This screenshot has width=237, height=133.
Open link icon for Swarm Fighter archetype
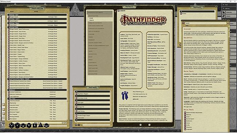[x=9, y=21]
